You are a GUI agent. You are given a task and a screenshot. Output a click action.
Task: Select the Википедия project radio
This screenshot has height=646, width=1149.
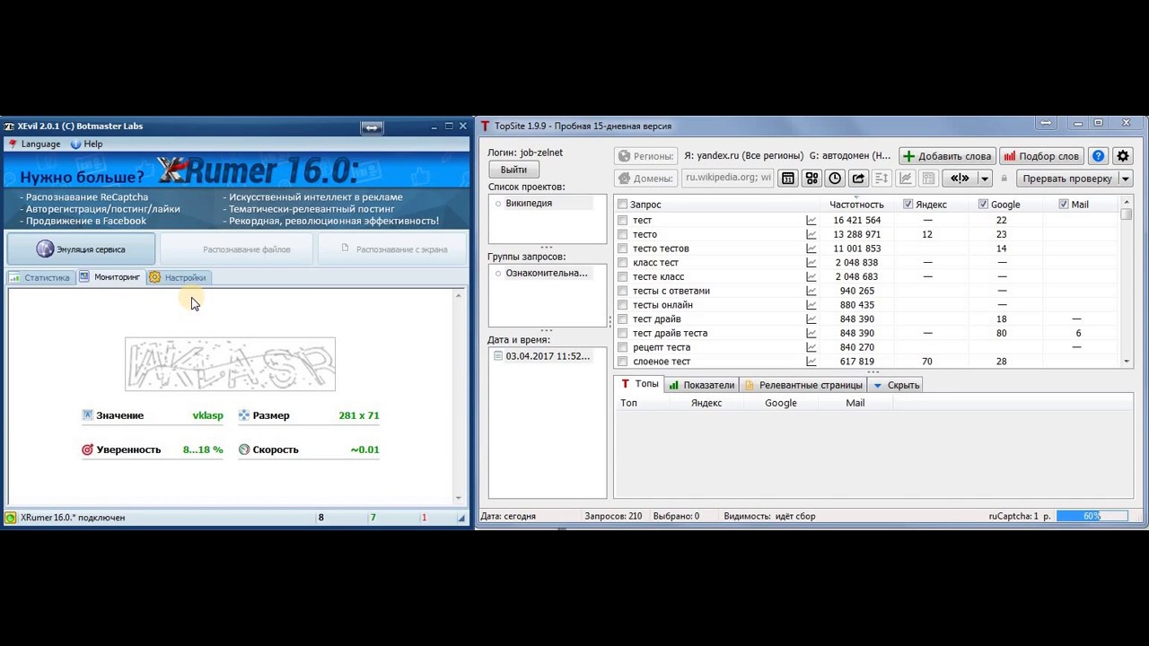(x=498, y=204)
